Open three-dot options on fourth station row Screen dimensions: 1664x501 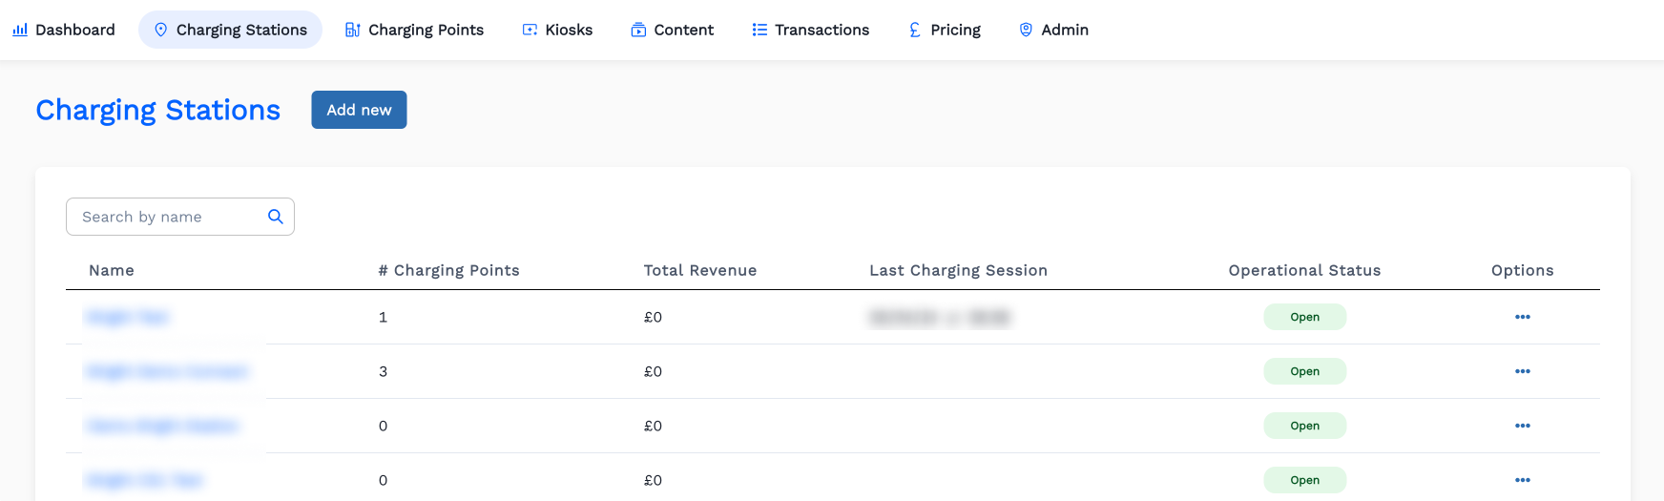[x=1522, y=480]
